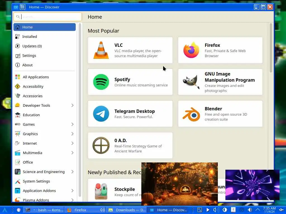Click the Installed list icon
286x214 pixels.
point(18,37)
